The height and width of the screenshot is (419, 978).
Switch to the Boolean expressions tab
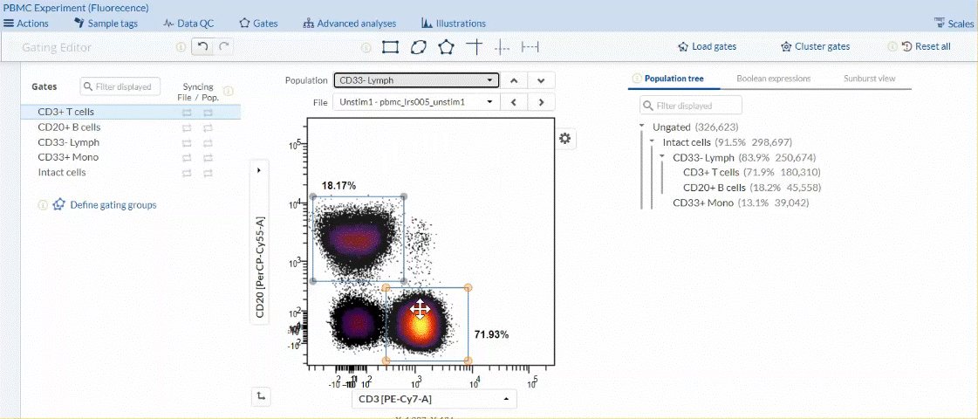pos(773,79)
